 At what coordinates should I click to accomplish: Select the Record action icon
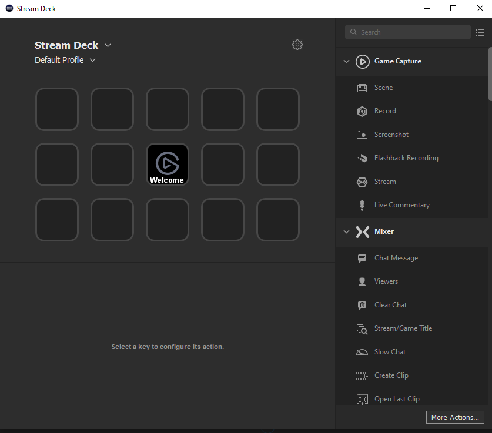pos(362,111)
